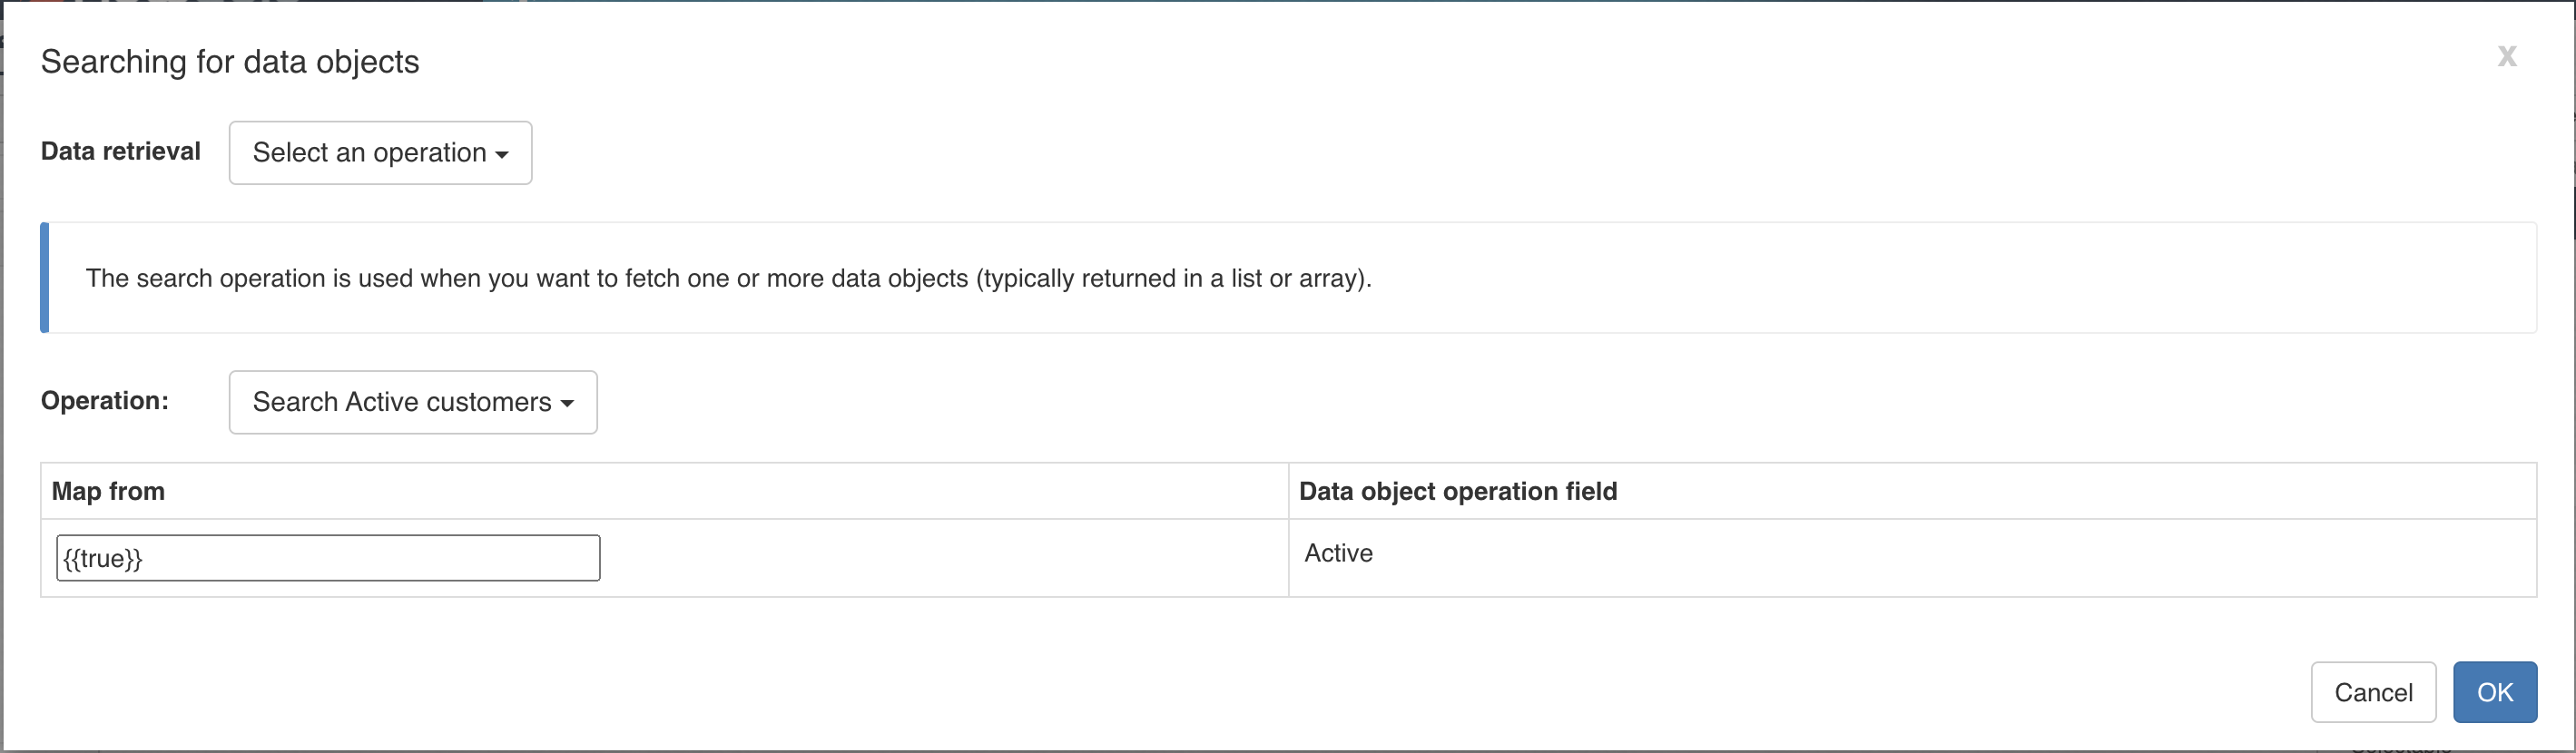The width and height of the screenshot is (2576, 753).
Task: Select the {{true}} expression text
Action: coord(103,557)
